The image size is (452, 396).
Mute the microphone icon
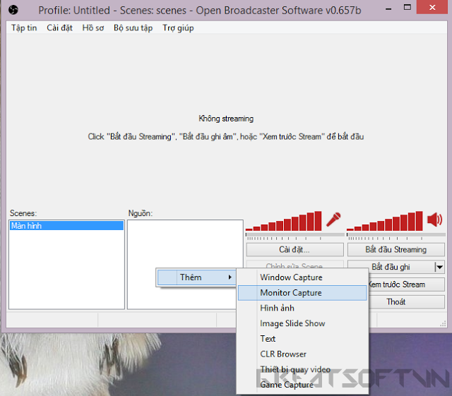333,220
